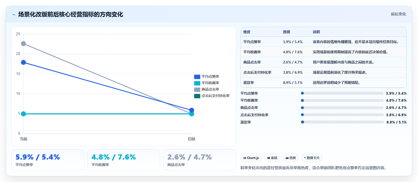Click the gray 商品点击率 point at 当前
Image resolution: width=418 pixels, height=182 pixels.
(x=23, y=44)
